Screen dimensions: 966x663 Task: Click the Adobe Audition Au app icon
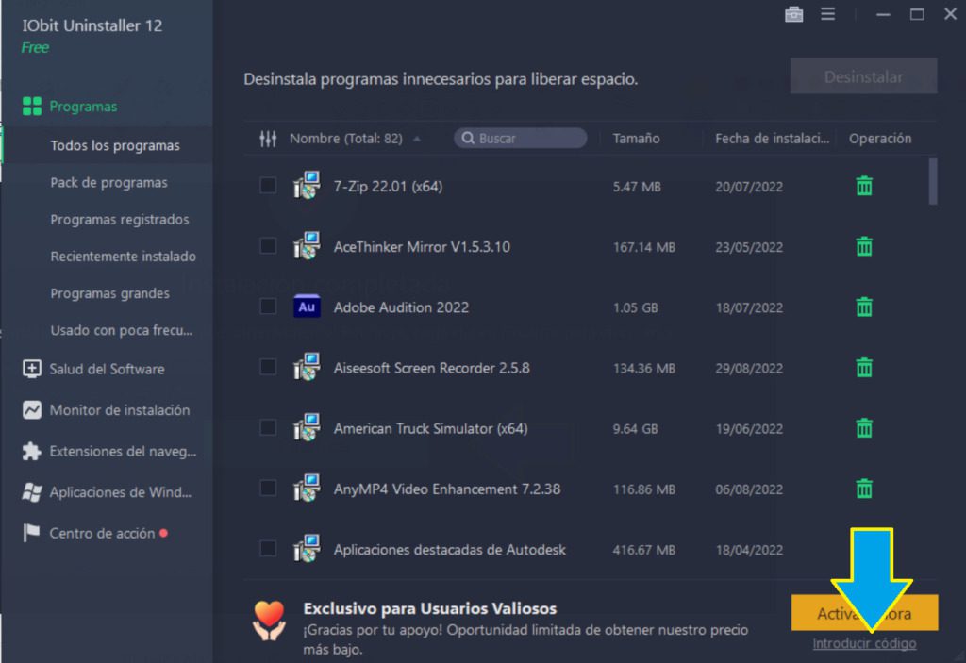(307, 307)
